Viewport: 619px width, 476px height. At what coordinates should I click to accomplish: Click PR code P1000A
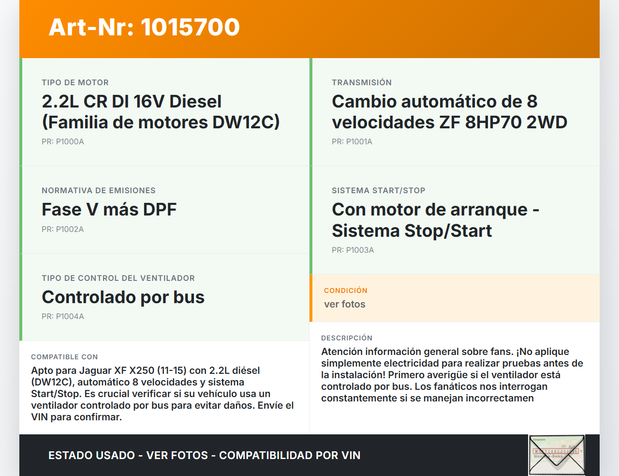63,141
